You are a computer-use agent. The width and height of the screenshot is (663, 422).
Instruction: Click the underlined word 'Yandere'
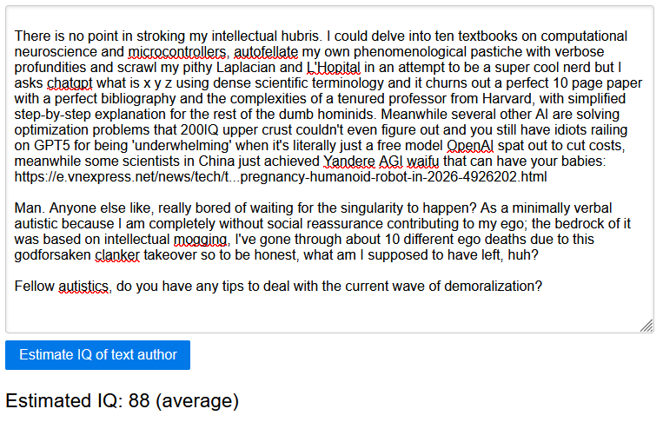[x=347, y=162]
